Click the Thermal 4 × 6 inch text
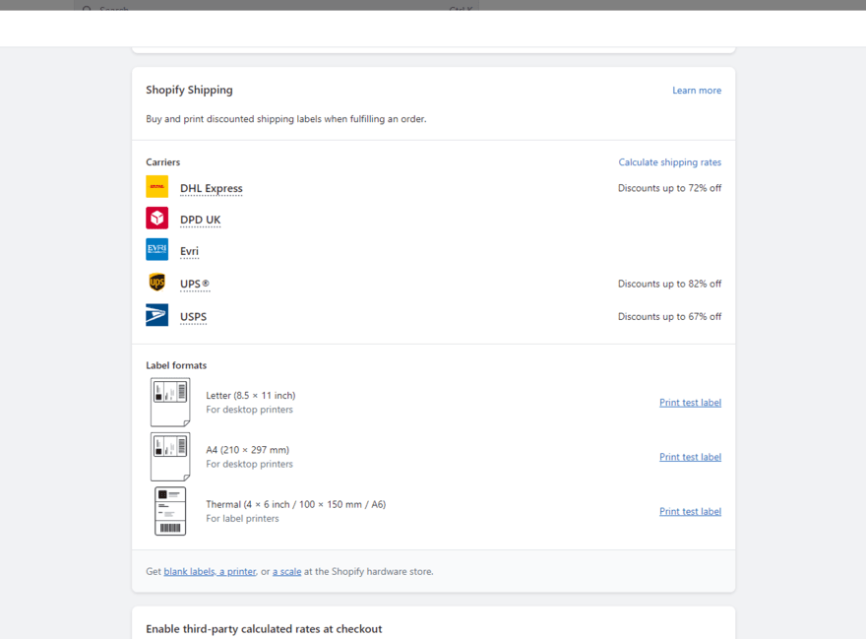This screenshot has height=639, width=866. pos(296,504)
